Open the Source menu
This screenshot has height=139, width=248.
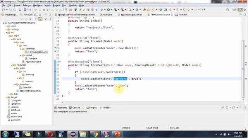pyautogui.click(x=17, y=5)
